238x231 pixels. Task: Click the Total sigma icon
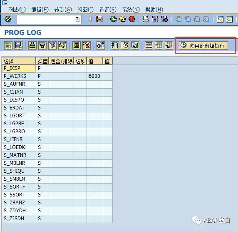(x=77, y=45)
